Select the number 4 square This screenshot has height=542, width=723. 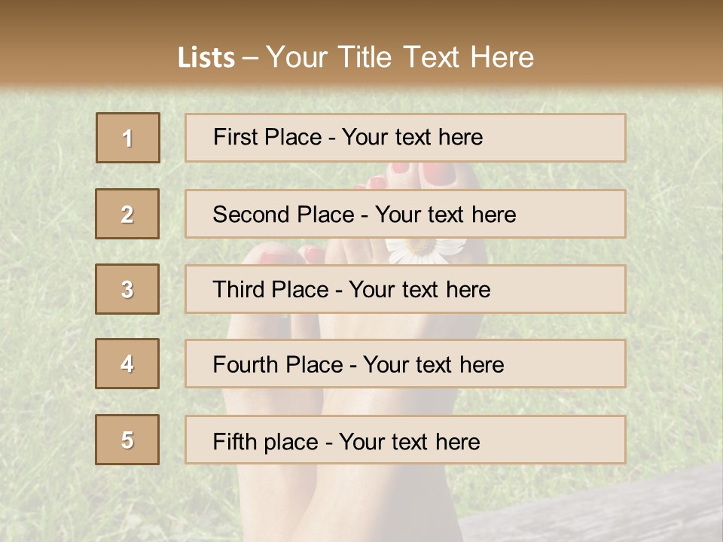coord(127,364)
